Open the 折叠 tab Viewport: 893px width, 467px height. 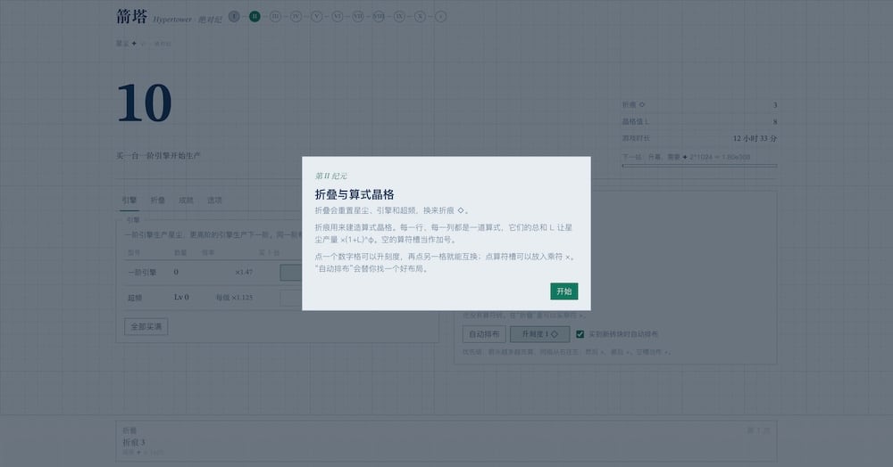point(158,200)
